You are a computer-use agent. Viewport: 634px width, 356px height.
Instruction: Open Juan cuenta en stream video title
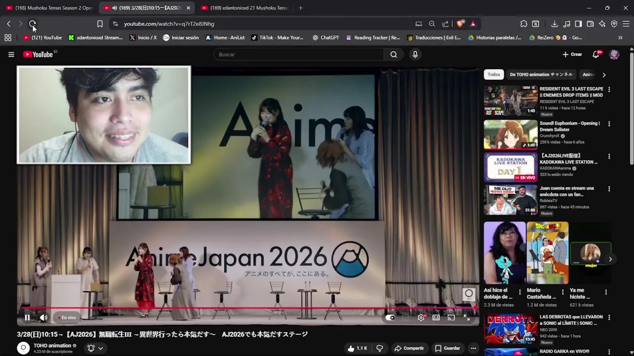point(567,191)
